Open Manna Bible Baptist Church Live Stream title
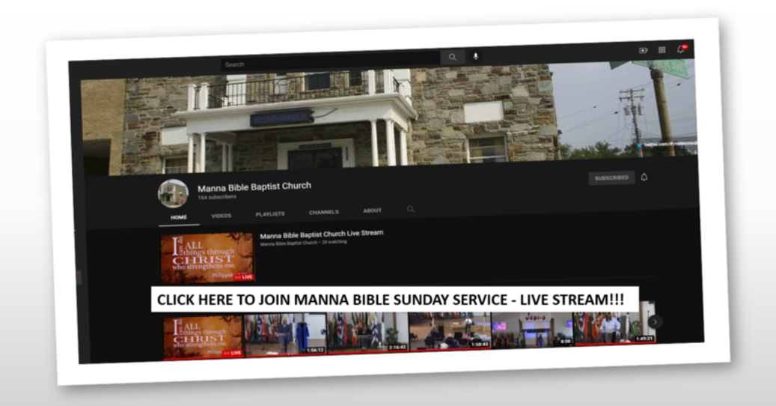This screenshot has height=406, width=776. pos(322,234)
